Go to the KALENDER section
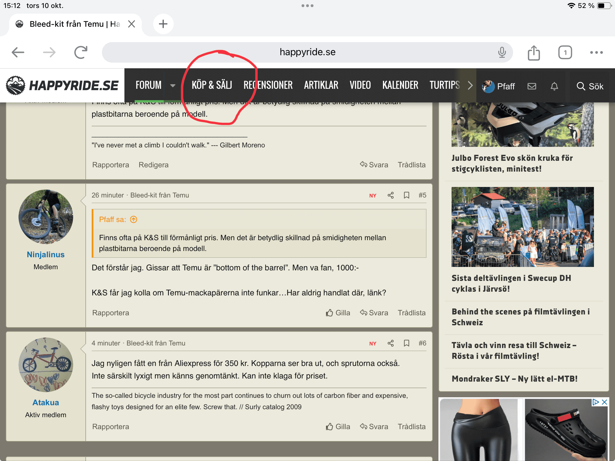 click(400, 85)
